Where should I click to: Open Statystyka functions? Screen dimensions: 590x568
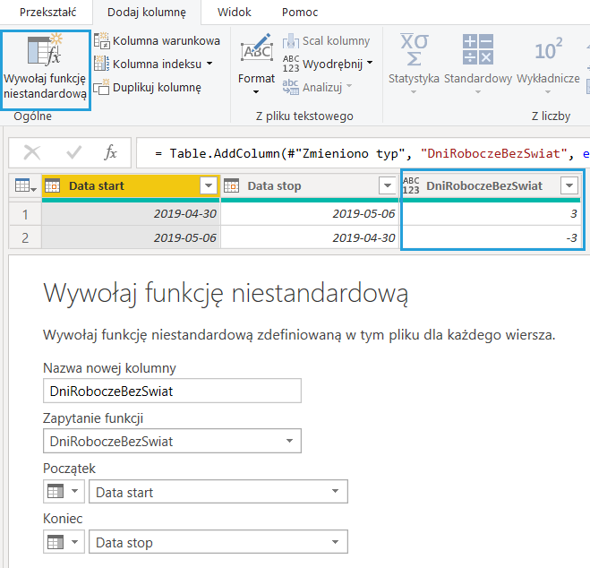point(414,61)
